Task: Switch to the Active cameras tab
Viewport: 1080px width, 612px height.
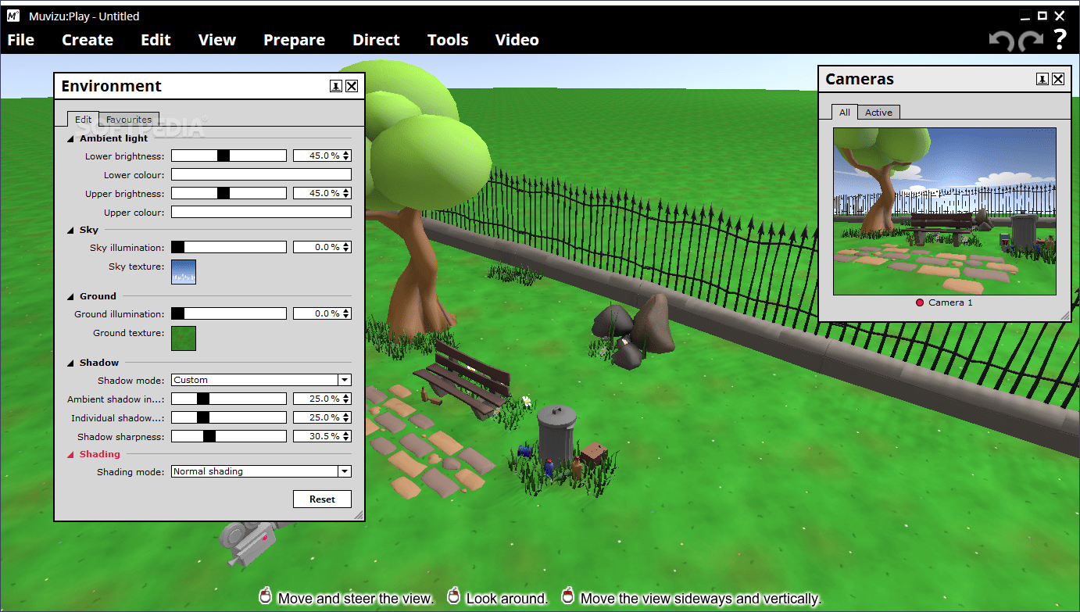Action: [878, 113]
